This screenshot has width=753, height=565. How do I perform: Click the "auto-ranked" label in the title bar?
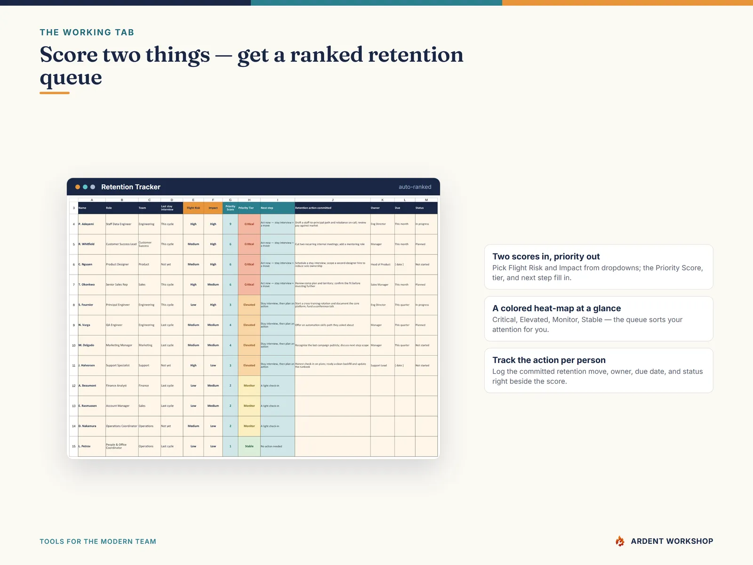(415, 187)
